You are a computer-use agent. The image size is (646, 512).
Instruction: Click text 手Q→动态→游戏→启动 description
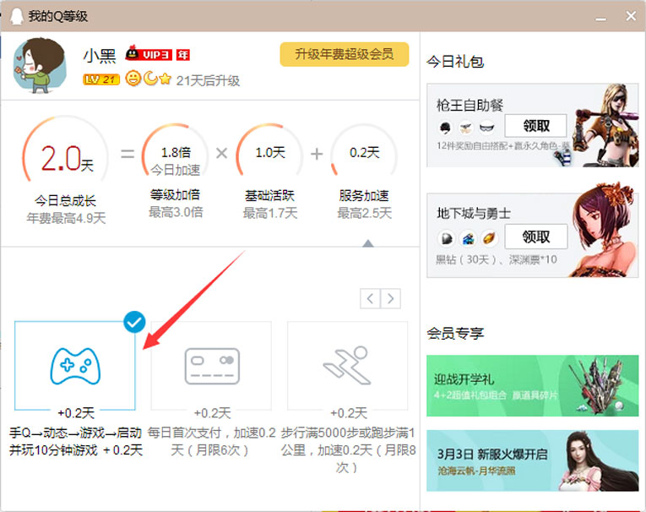[76, 442]
